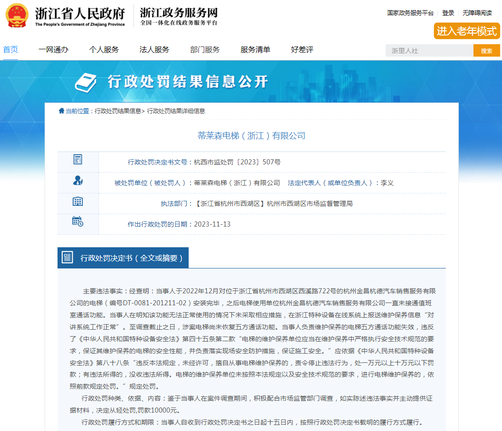Image resolution: width=502 pixels, height=431 pixels.
Task: Click the label 被处罚单位（被处罚人）
Action: click(x=150, y=183)
